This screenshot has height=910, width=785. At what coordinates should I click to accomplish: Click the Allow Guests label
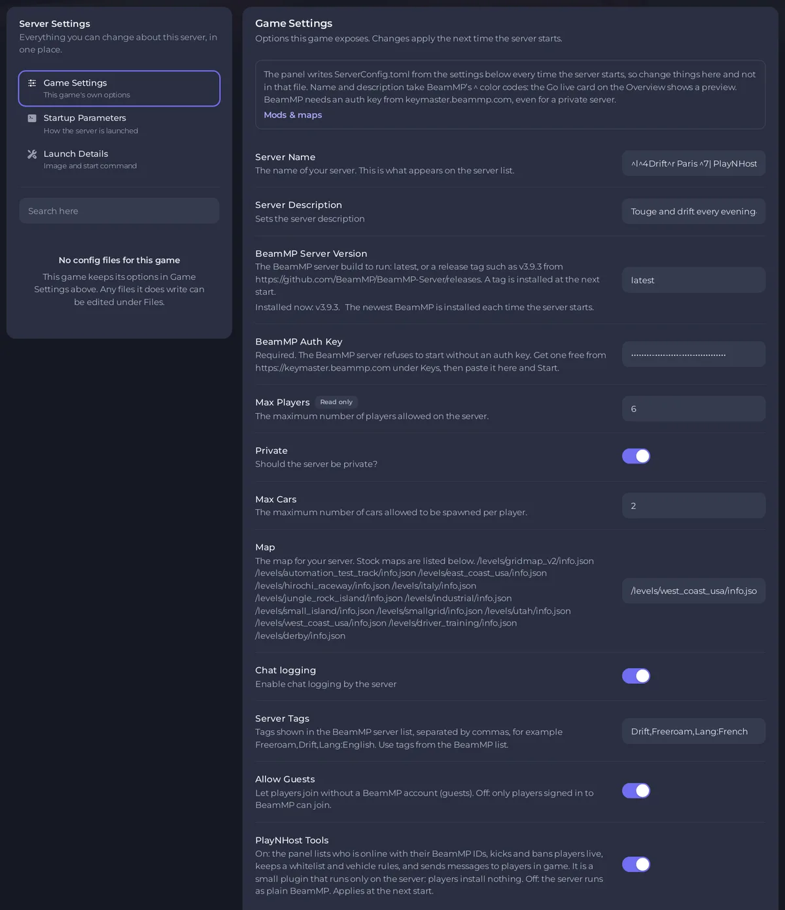click(285, 779)
